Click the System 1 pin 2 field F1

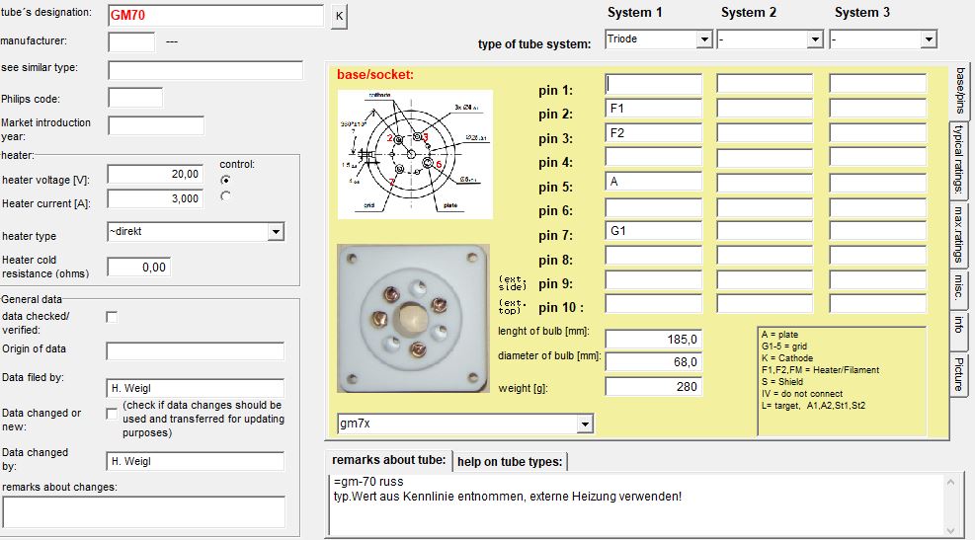(x=654, y=109)
